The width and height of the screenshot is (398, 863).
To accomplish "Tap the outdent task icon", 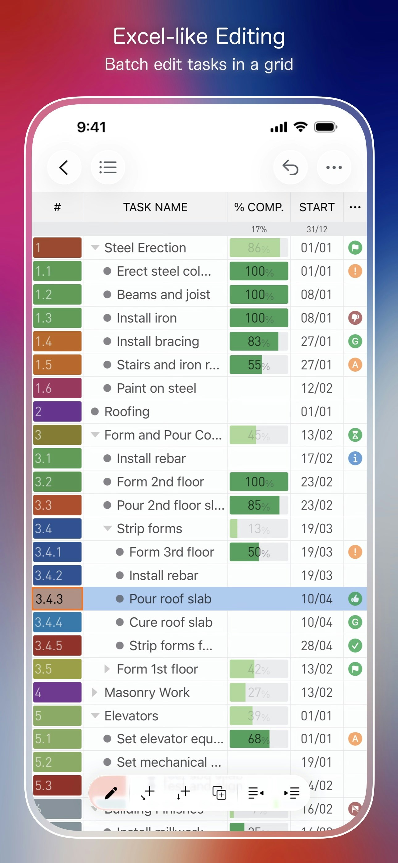I will (256, 793).
